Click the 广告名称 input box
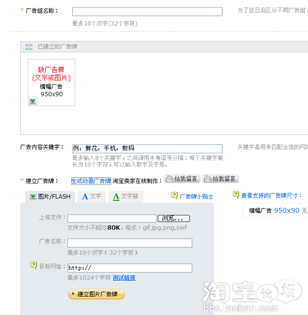 130,243
